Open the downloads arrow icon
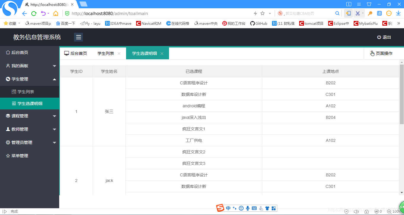 click(x=398, y=13)
